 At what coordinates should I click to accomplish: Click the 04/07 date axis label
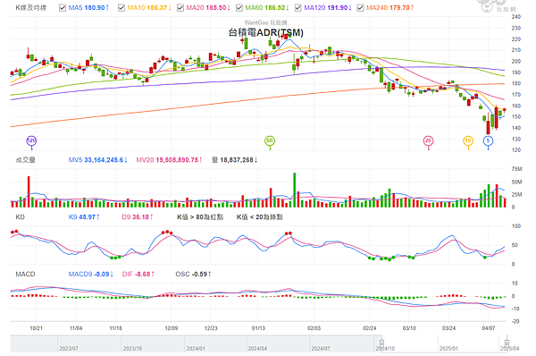489,328
